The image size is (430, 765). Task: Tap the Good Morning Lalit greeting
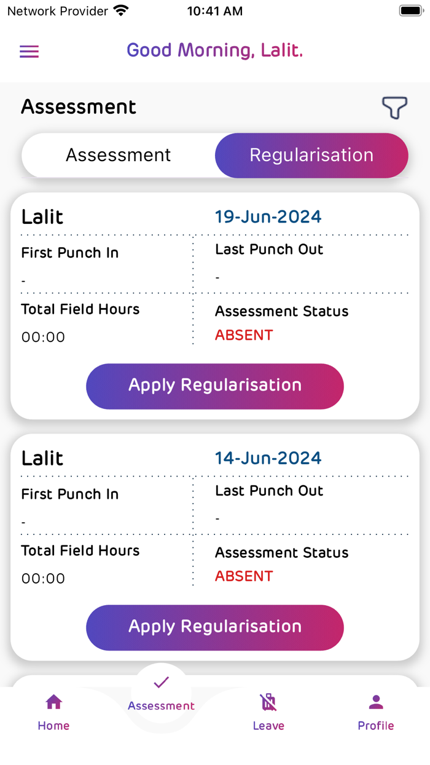pyautogui.click(x=214, y=50)
